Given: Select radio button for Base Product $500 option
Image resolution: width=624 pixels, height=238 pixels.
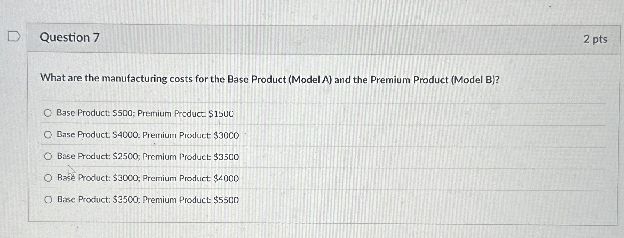Looking at the screenshot, I should point(49,113).
